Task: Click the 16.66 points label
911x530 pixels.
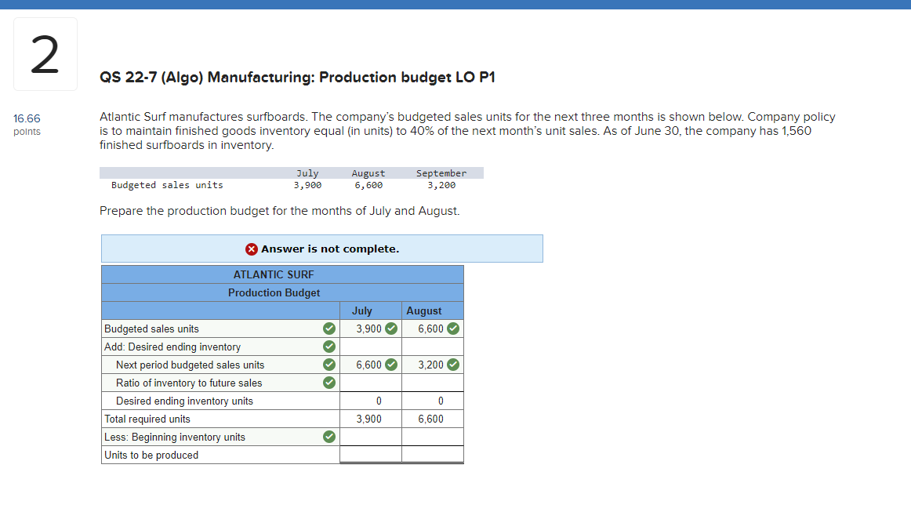Action: pos(27,124)
